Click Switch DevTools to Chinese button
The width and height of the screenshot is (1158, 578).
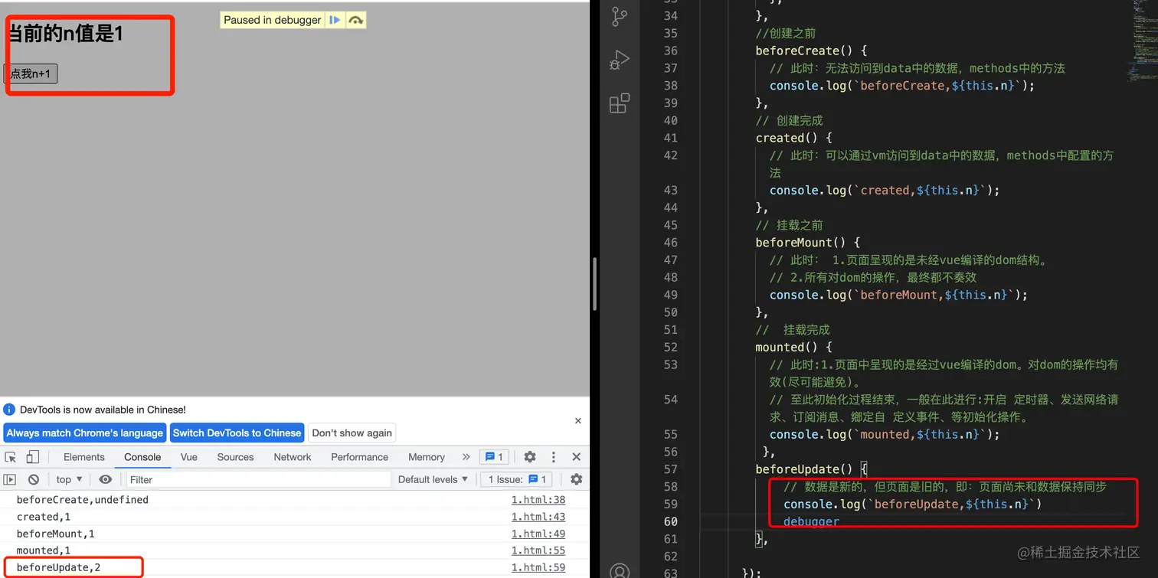pyautogui.click(x=237, y=433)
